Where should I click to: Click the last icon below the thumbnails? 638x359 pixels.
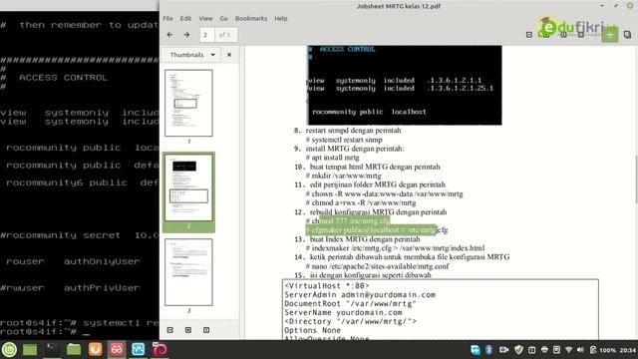[x=206, y=330]
